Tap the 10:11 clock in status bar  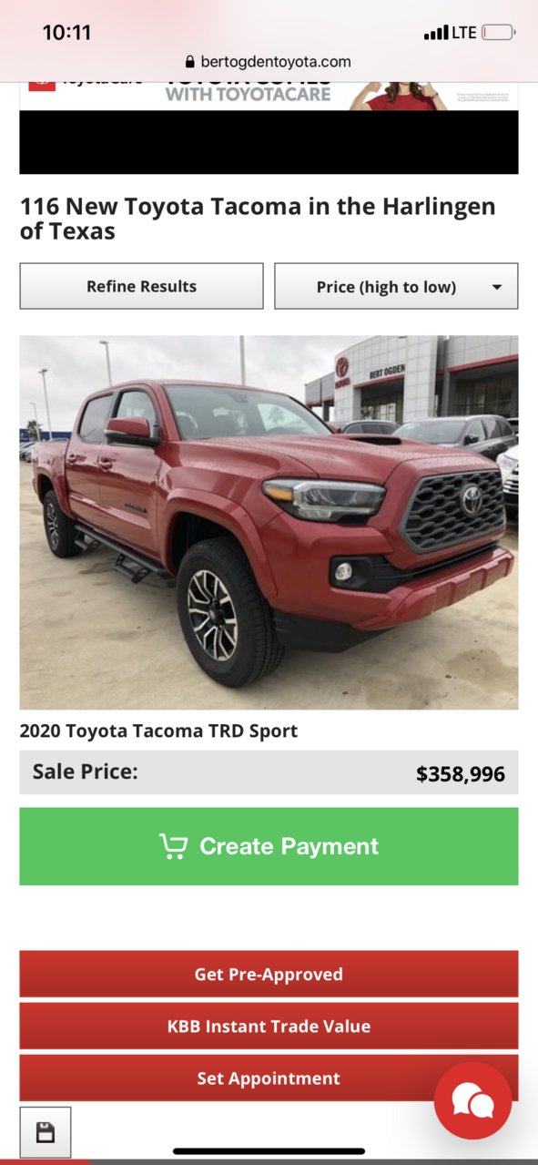point(66,33)
